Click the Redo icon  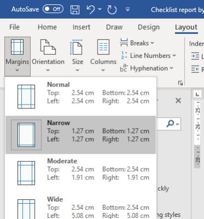pyautogui.click(x=112, y=9)
